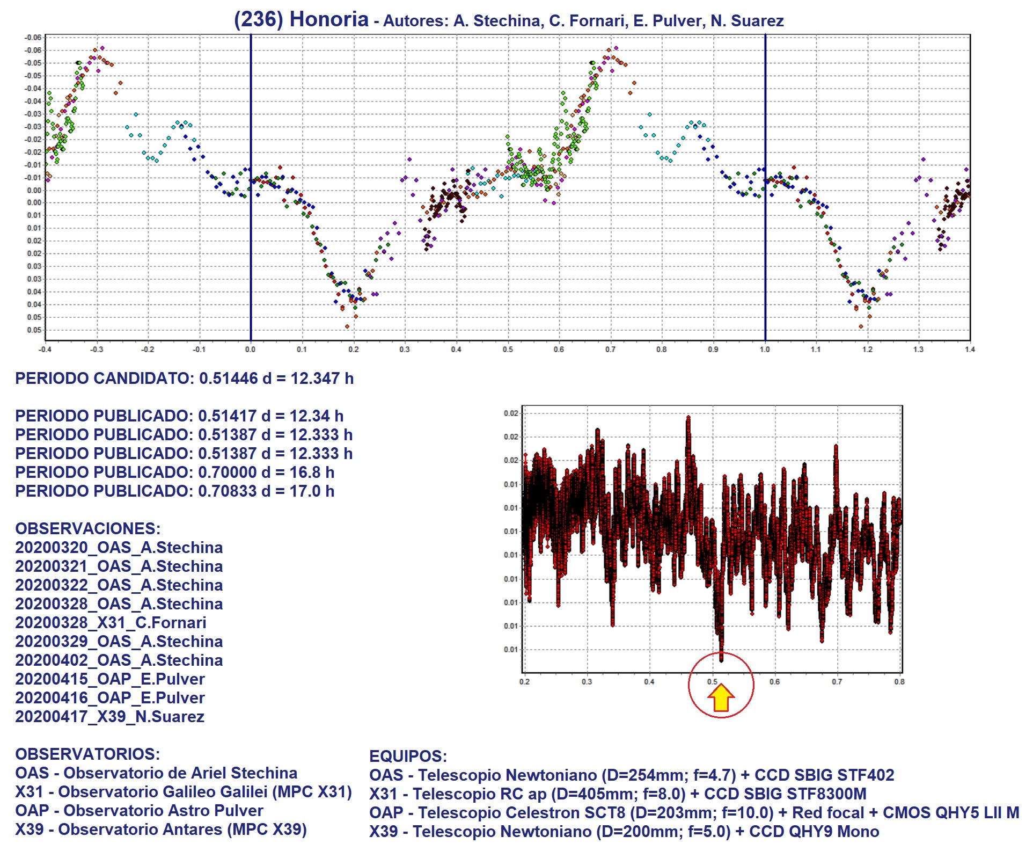Image resolution: width=1033 pixels, height=851 pixels.
Task: Click "PERIODO PUBLICADO: 0.70833 d = 17.0 h"
Action: (x=175, y=491)
